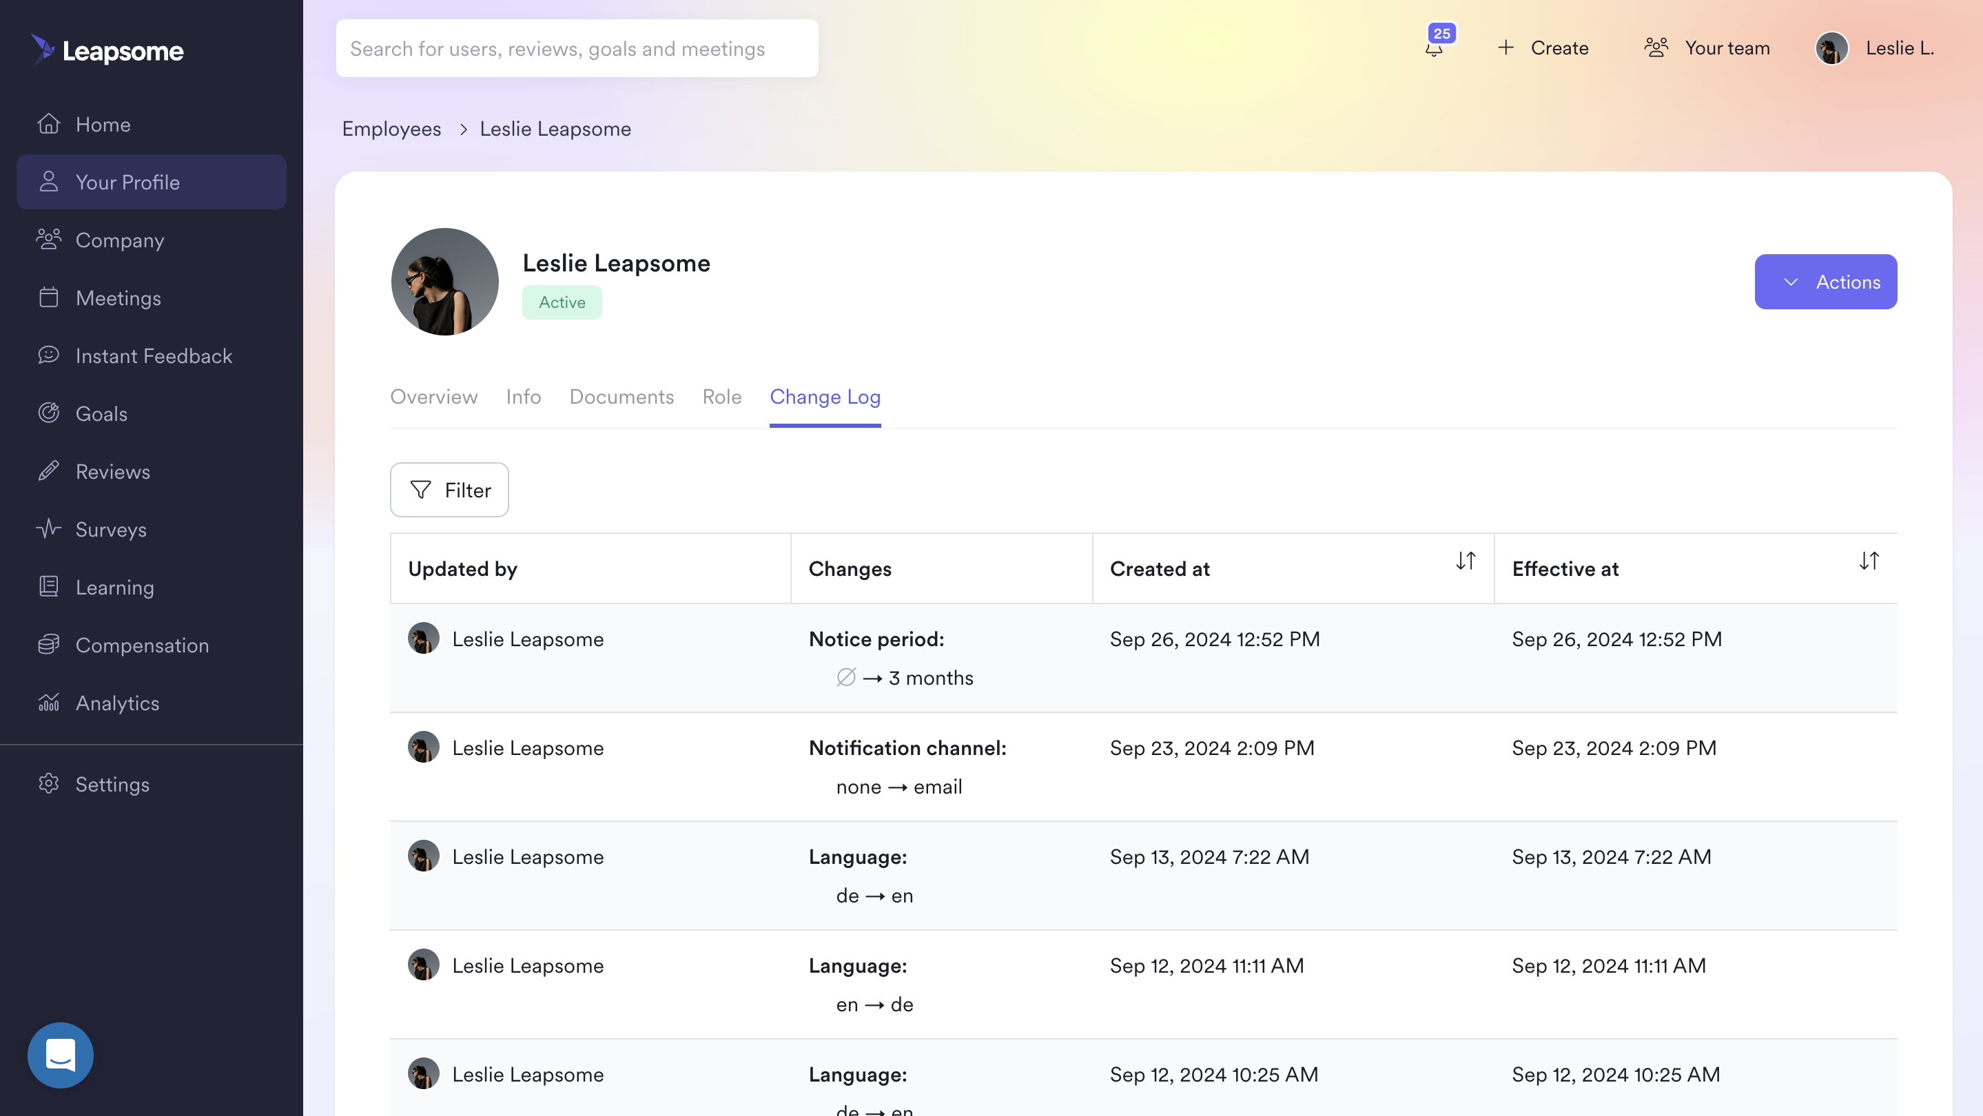Viewport: 1983px width, 1116px height.
Task: Click 'Sep 26, 2024 12:52 PM' created cell
Action: click(x=1215, y=639)
